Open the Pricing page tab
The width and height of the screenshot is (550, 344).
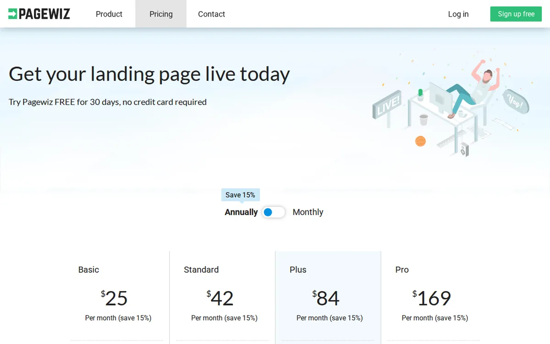(161, 14)
